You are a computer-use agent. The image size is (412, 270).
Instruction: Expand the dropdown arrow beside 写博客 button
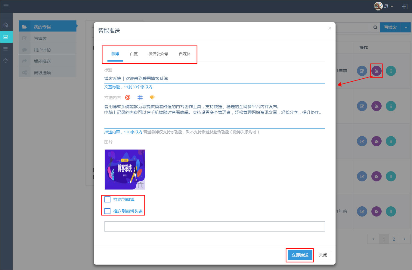click(406, 27)
